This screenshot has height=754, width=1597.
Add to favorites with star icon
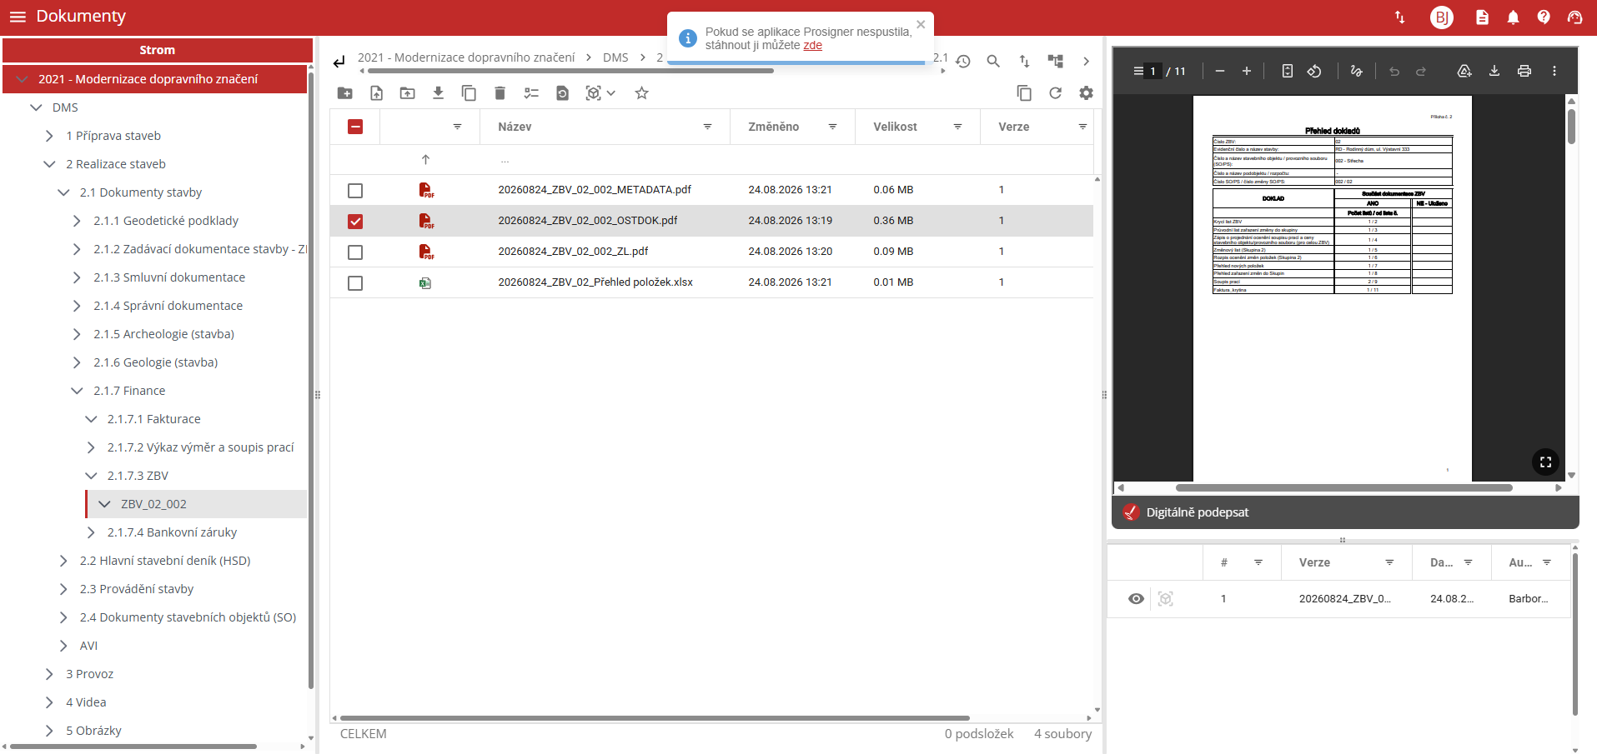tap(641, 93)
